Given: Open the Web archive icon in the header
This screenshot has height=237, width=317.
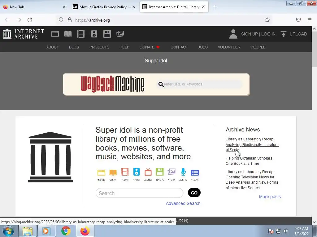Looking at the screenshot, I should click(x=55, y=34).
